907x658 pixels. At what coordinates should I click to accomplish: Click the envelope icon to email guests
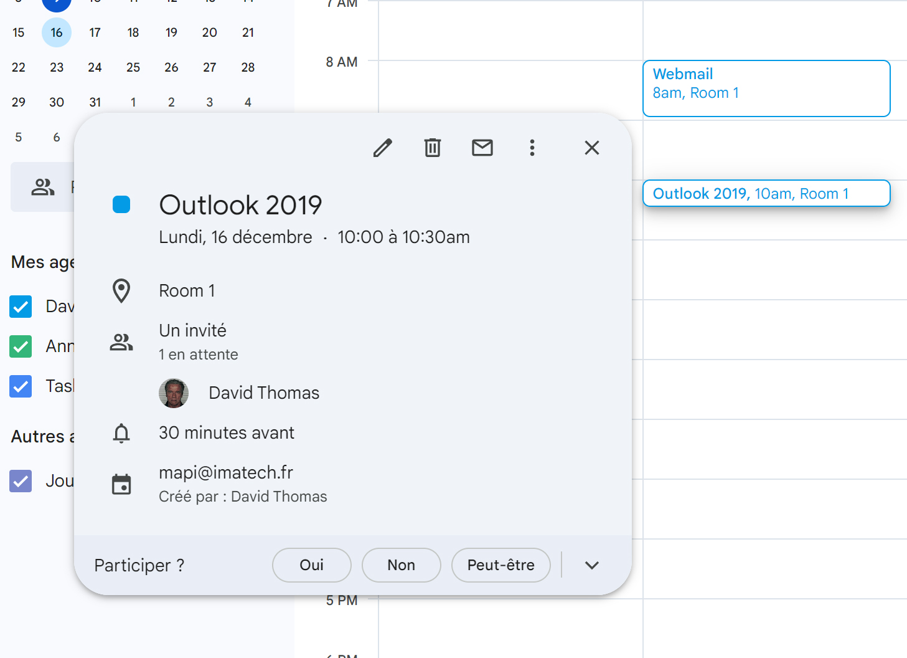482,148
